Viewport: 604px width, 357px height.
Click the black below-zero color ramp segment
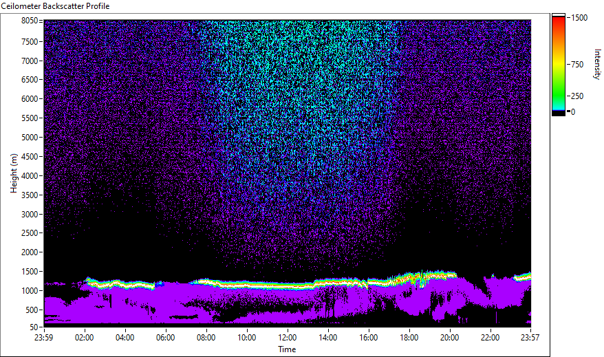(x=558, y=113)
